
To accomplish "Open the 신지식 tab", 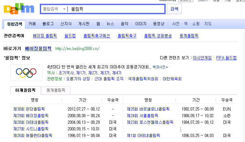I will pyautogui.click(x=66, y=24).
